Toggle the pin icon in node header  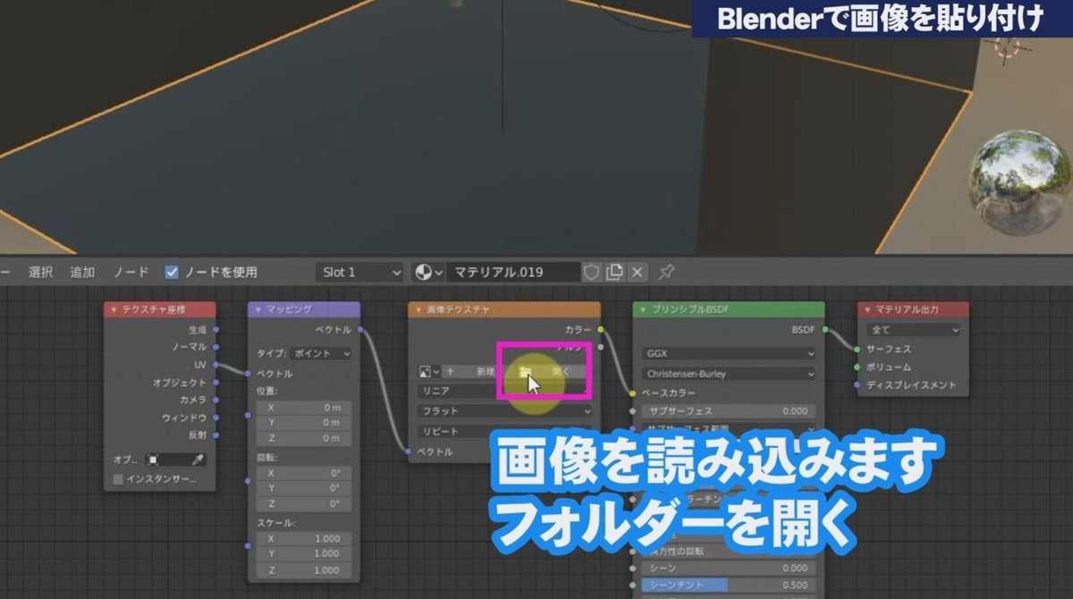666,272
